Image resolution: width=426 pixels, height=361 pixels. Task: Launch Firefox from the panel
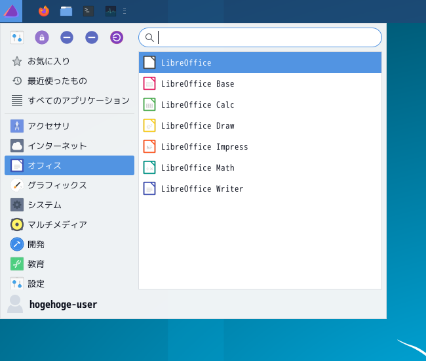tap(44, 11)
